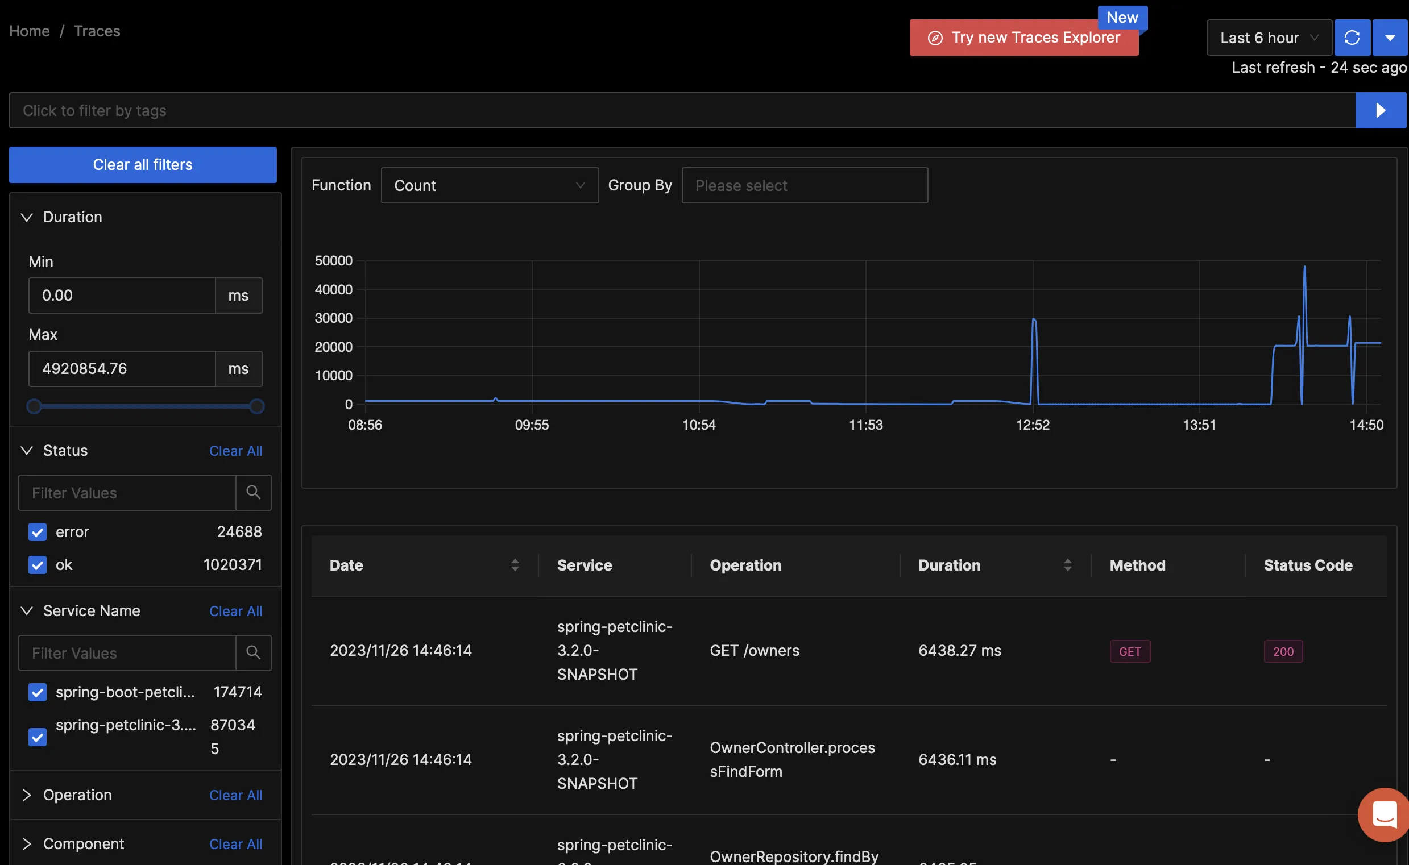Click the Status Filter Values search field
Screen dimensions: 1409x865
(127, 493)
